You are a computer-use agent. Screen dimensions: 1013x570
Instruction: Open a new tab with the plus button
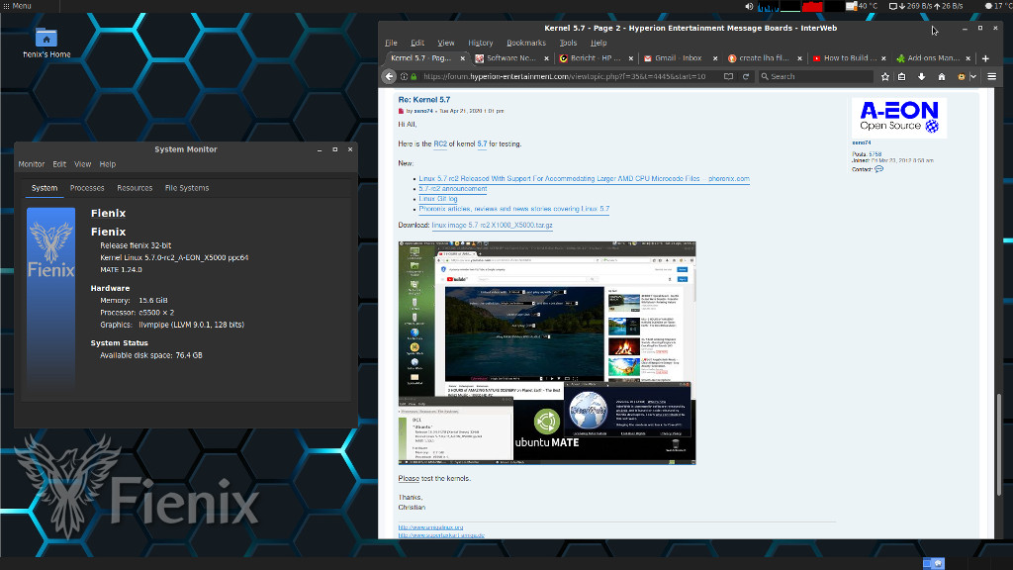point(985,58)
